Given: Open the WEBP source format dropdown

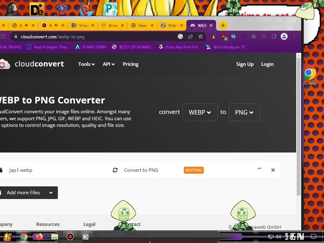Looking at the screenshot, I should coord(200,112).
